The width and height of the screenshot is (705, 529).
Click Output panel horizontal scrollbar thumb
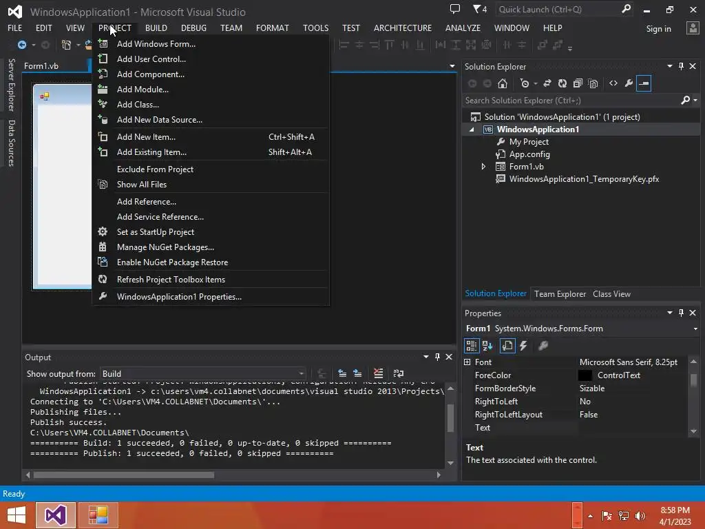click(124, 475)
